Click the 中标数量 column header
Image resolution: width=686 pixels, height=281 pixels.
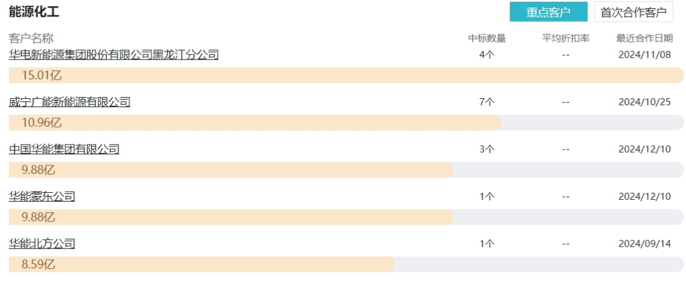click(x=487, y=38)
